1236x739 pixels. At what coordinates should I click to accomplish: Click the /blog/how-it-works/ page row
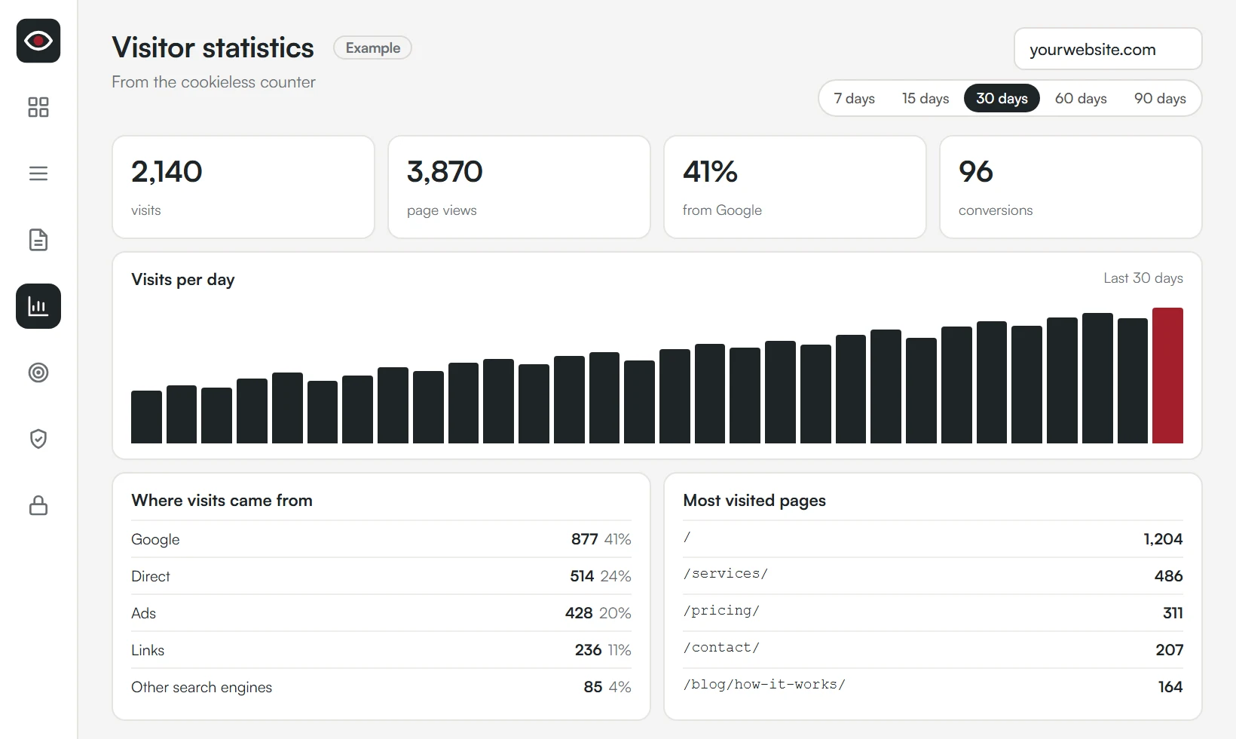pyautogui.click(x=933, y=687)
